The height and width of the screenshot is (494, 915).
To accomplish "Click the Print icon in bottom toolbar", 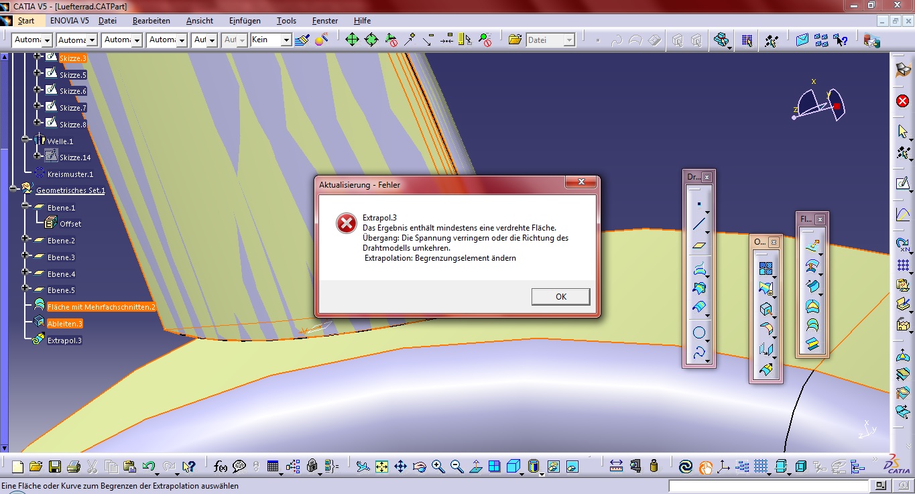I will 74,466.
